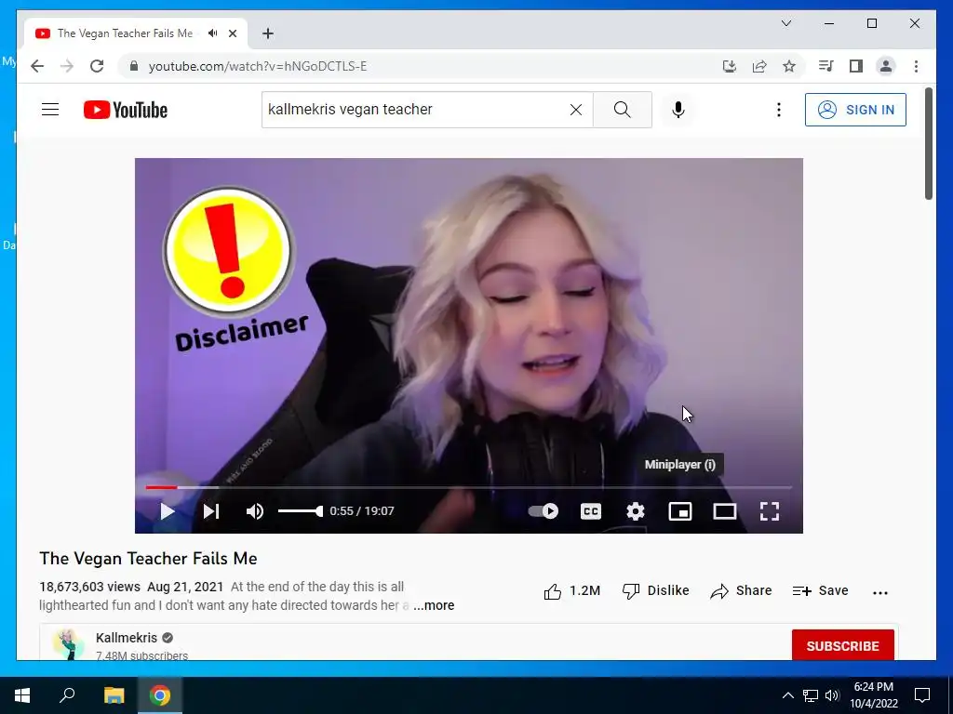Viewport: 953px width, 714px height.
Task: Open network tray icon
Action: point(811,695)
